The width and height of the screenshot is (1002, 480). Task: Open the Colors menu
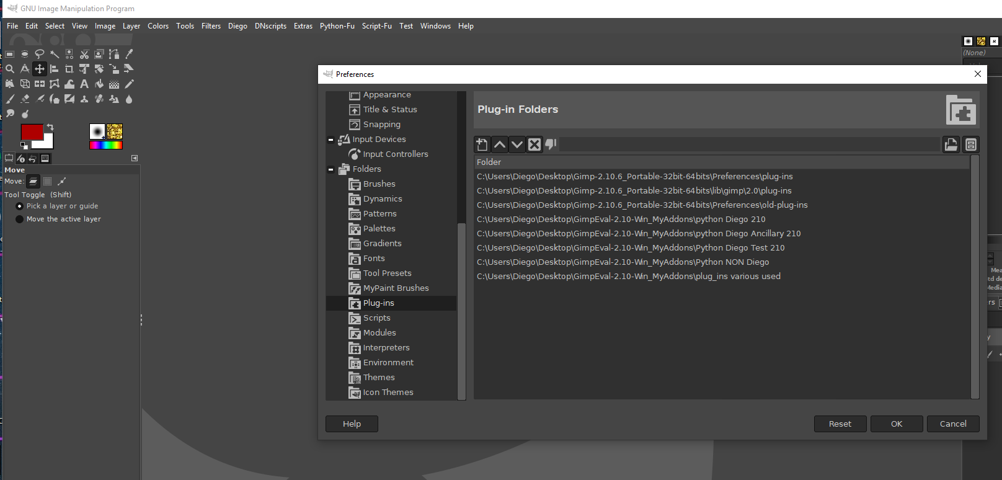pos(158,26)
